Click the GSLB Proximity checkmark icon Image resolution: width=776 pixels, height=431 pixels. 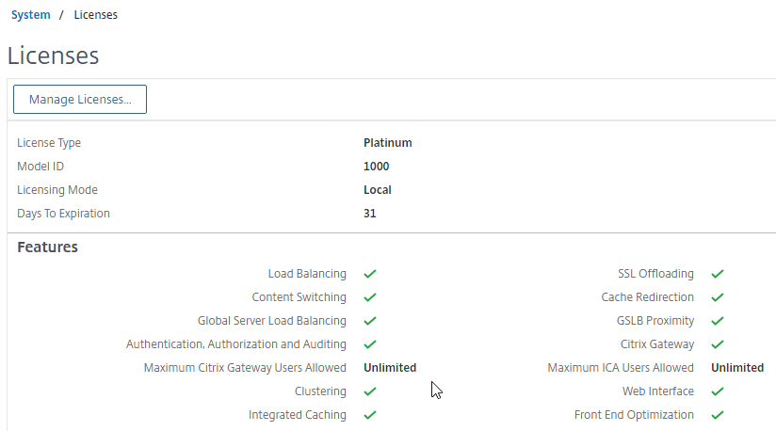718,321
